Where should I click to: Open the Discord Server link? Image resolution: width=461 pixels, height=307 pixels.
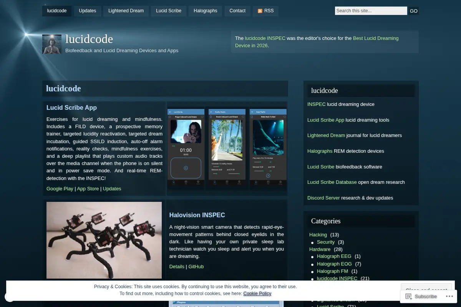click(x=323, y=198)
